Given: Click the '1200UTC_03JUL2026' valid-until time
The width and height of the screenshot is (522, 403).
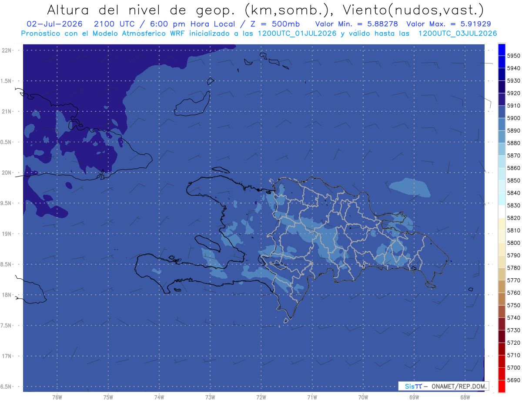Looking at the screenshot, I should click(x=457, y=33).
